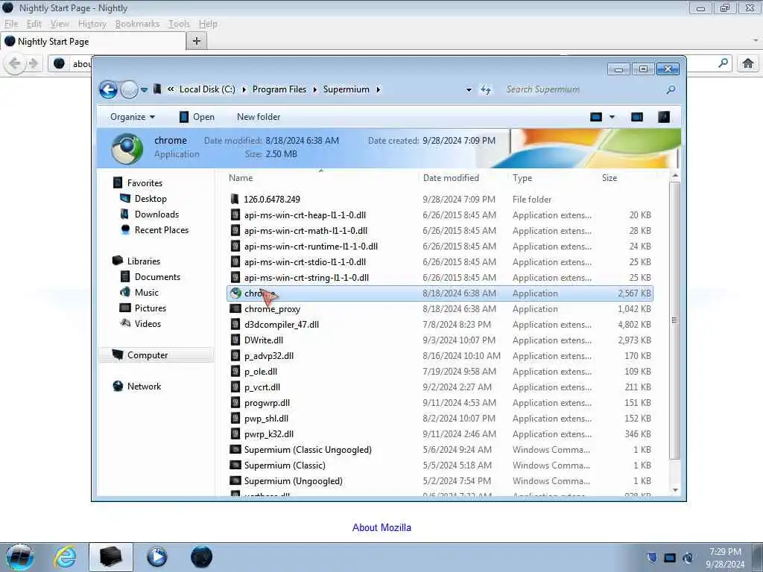Click About Mozilla link in Nightly
This screenshot has height=572, width=763.
coord(381,527)
